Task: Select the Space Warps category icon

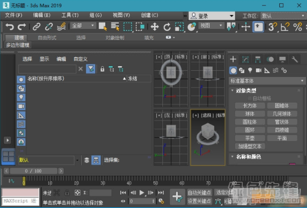Action: click(x=276, y=70)
